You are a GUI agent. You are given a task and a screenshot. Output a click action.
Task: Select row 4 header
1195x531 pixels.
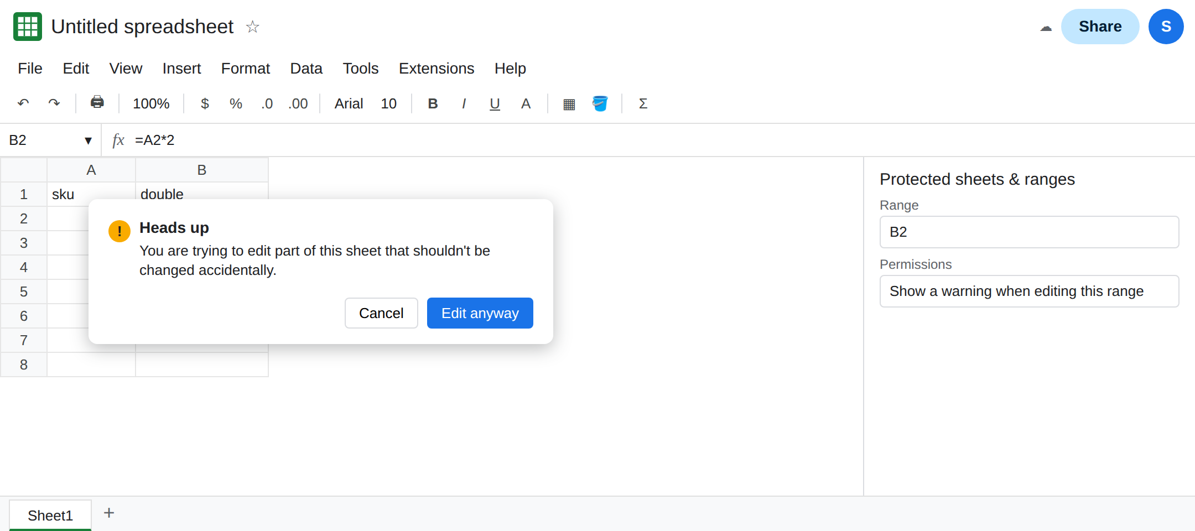point(24,267)
